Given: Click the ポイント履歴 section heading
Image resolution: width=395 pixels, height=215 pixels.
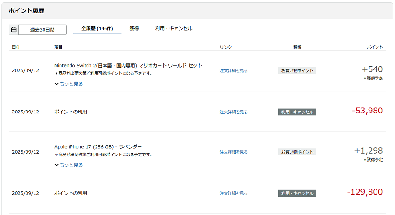Looking at the screenshot, I should [x=26, y=10].
